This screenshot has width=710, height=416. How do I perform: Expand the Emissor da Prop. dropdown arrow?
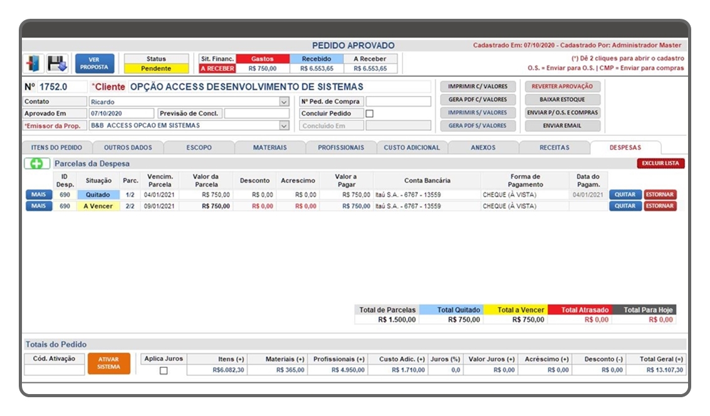point(284,125)
